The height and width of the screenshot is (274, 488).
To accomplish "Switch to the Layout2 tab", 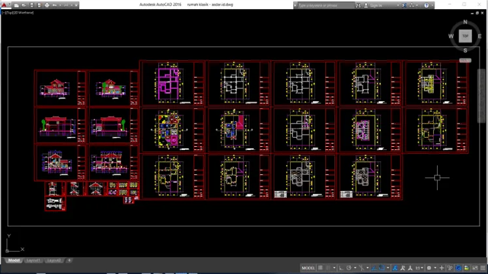I will pyautogui.click(x=54, y=260).
